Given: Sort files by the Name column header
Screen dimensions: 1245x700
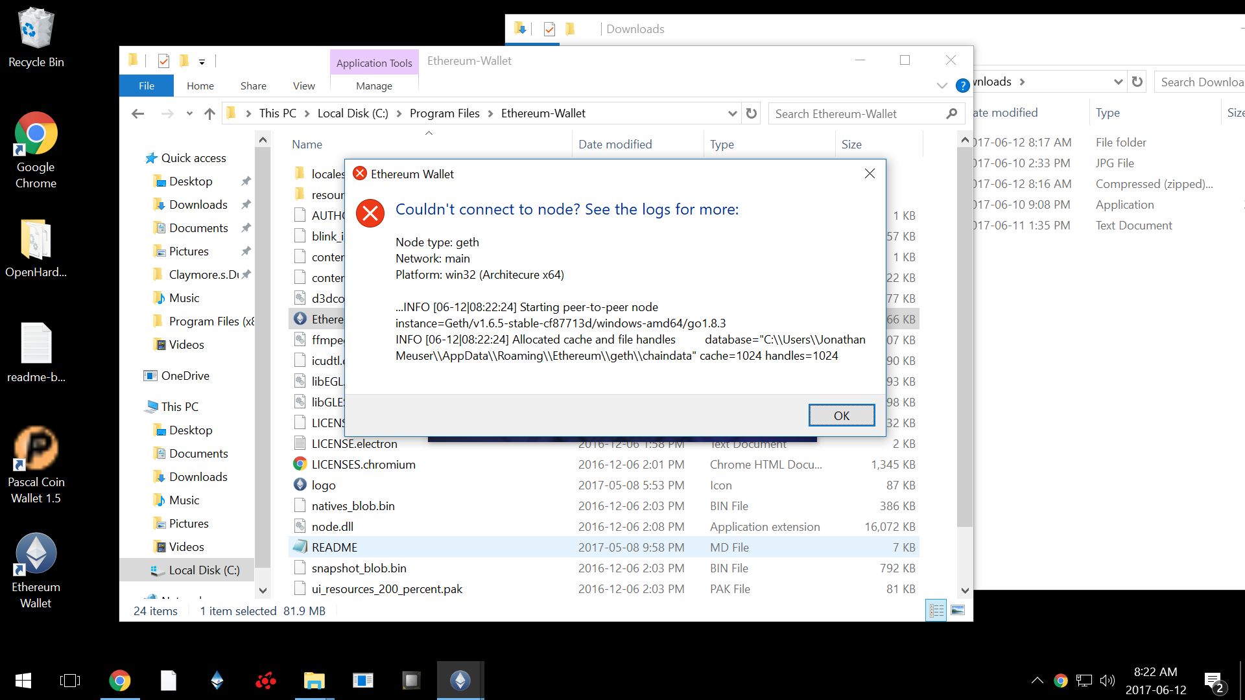Looking at the screenshot, I should (307, 145).
